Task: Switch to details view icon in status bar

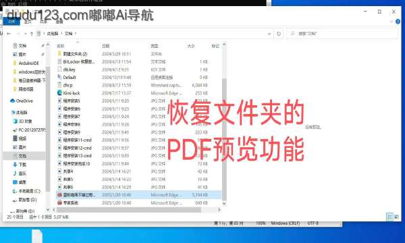Action: tap(389, 217)
